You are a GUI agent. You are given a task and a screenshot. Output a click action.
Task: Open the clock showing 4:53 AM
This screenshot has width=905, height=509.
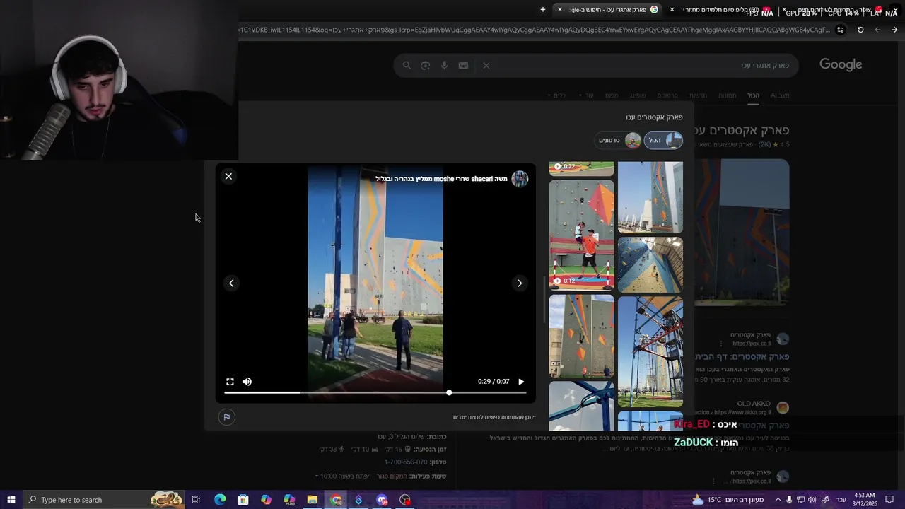click(x=865, y=500)
